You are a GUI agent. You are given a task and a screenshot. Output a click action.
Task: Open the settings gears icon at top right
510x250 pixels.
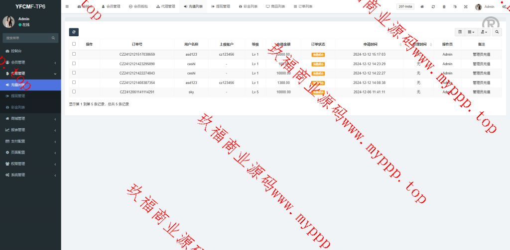[504, 6]
